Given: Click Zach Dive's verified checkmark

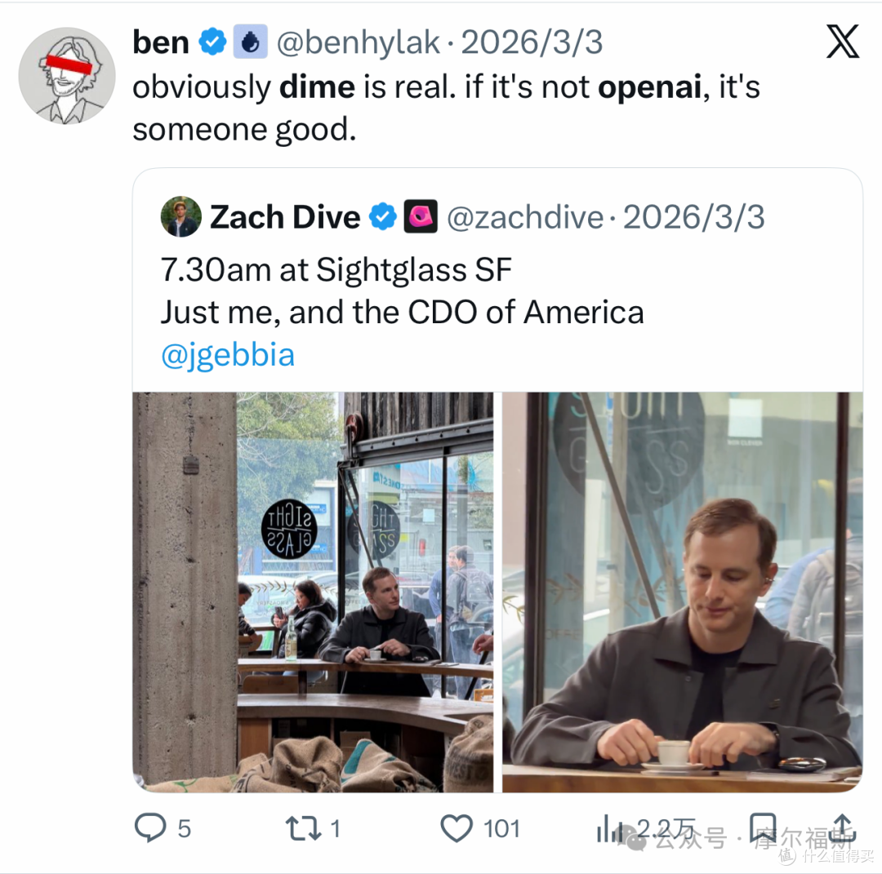Looking at the screenshot, I should point(383,217).
